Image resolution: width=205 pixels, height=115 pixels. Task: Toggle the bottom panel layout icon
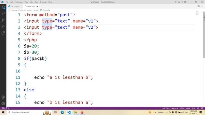coord(179,2)
